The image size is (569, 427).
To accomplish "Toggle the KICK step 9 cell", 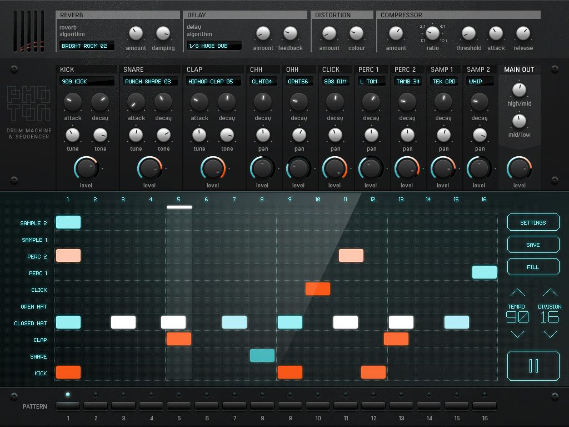I will coord(290,372).
